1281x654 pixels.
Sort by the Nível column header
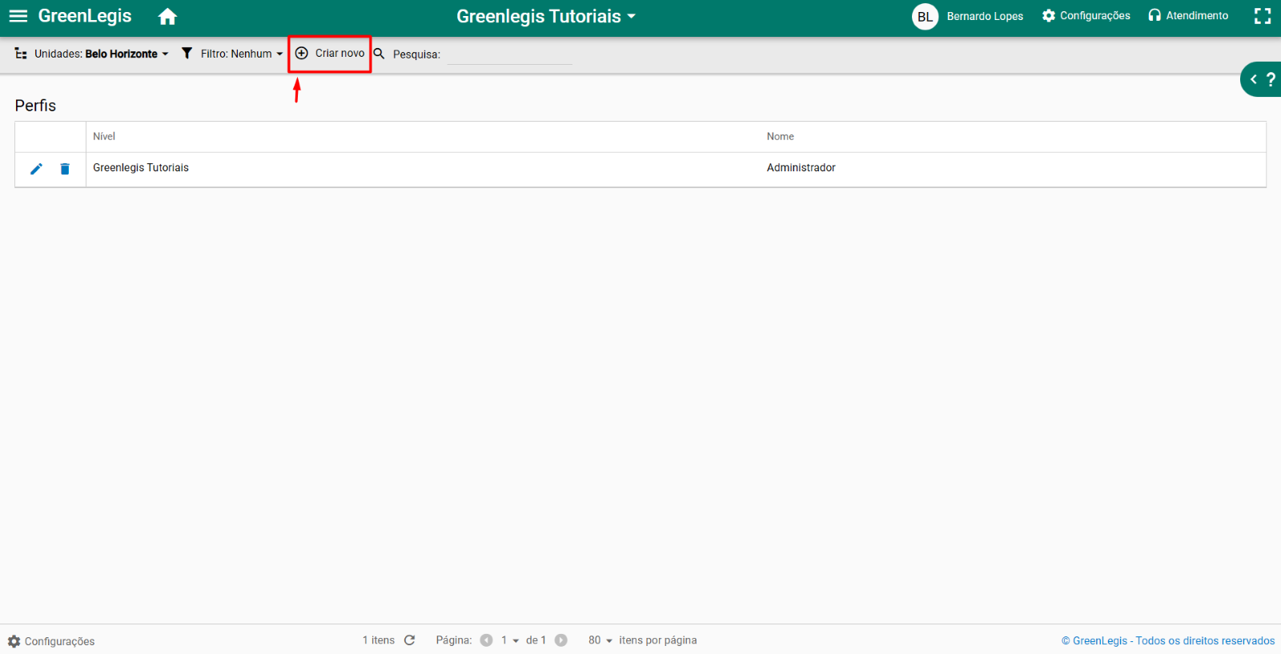(104, 137)
